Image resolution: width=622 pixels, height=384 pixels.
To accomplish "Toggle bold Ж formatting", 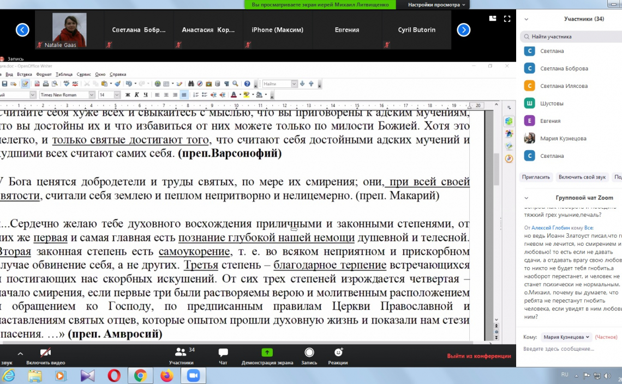I will [128, 94].
